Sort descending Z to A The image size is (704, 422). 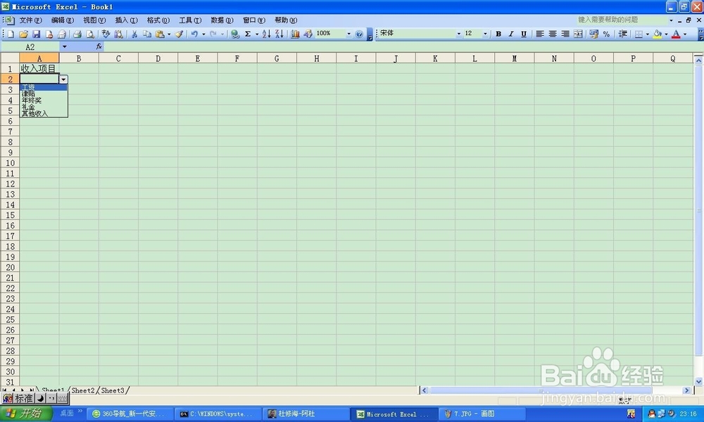279,34
